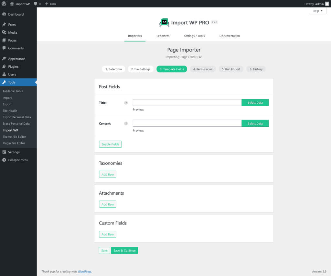Focus the Title input field

[x=187, y=103]
